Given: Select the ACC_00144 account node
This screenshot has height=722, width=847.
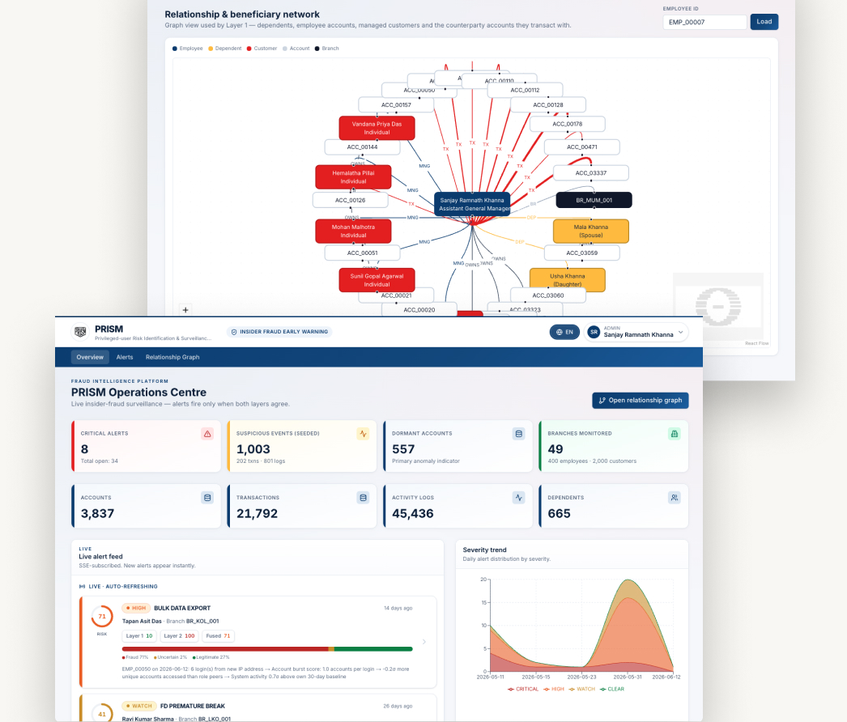Looking at the screenshot, I should coord(363,147).
